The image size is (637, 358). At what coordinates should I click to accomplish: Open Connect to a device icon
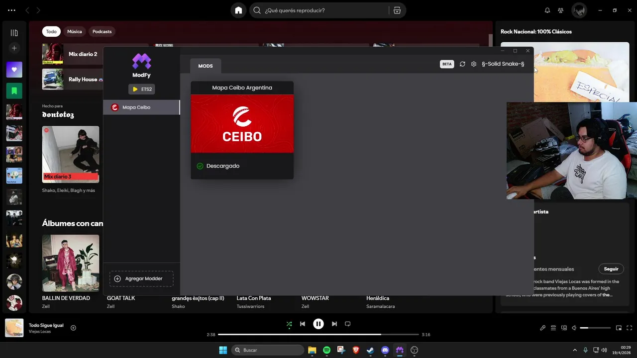pos(564,328)
